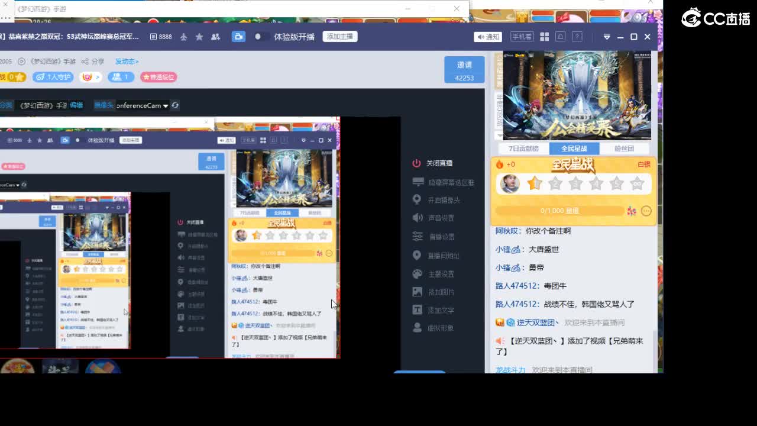Click the 普通段位 rank badge
The width and height of the screenshot is (757, 426).
click(158, 77)
